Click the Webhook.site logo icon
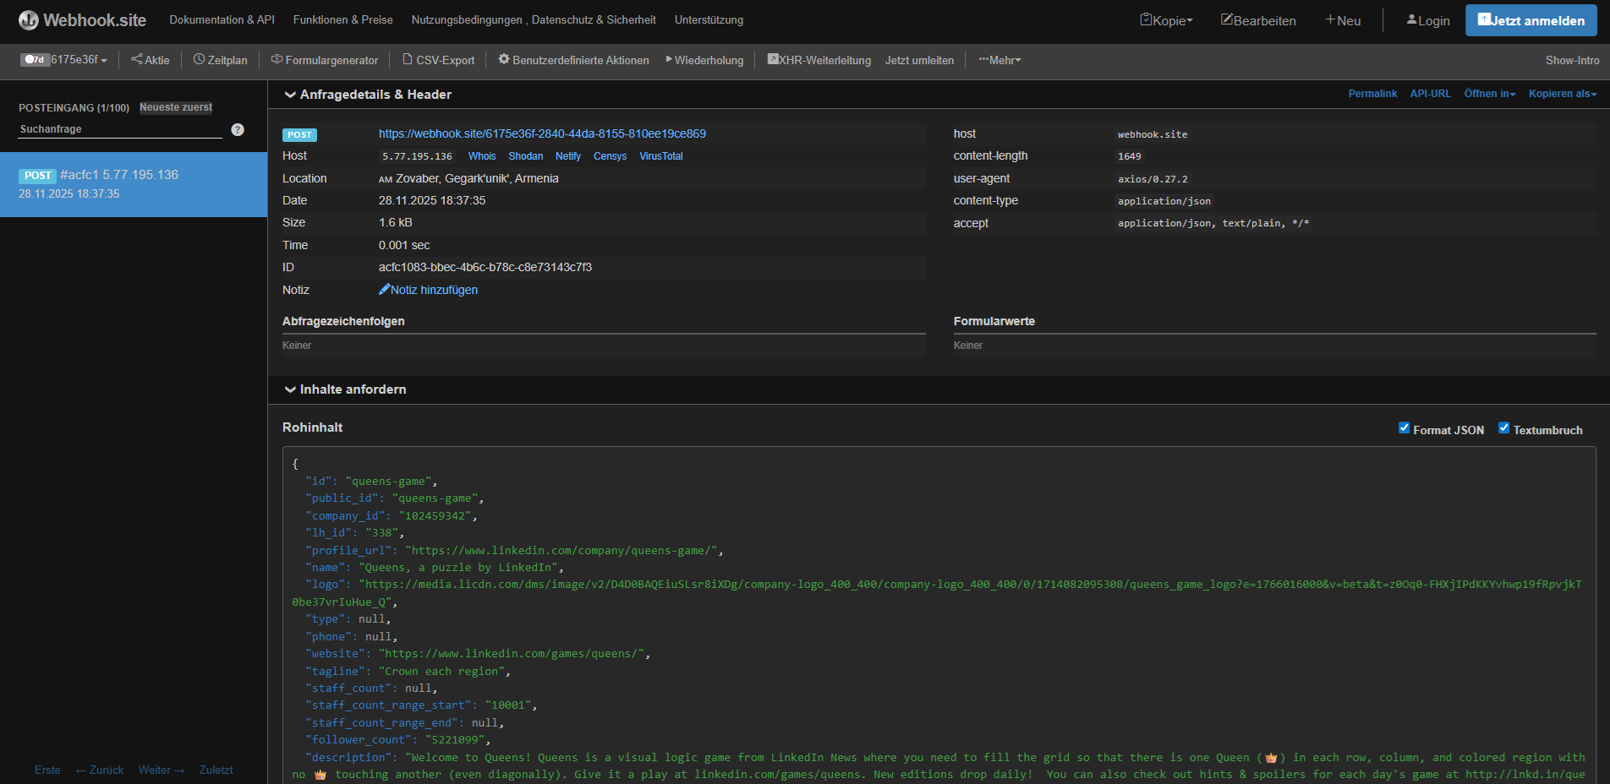 (x=29, y=20)
